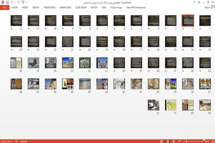The width and height of the screenshot is (215, 143).
Task: Click the 30% zoom level value
Action: pyautogui.click(x=207, y=141)
